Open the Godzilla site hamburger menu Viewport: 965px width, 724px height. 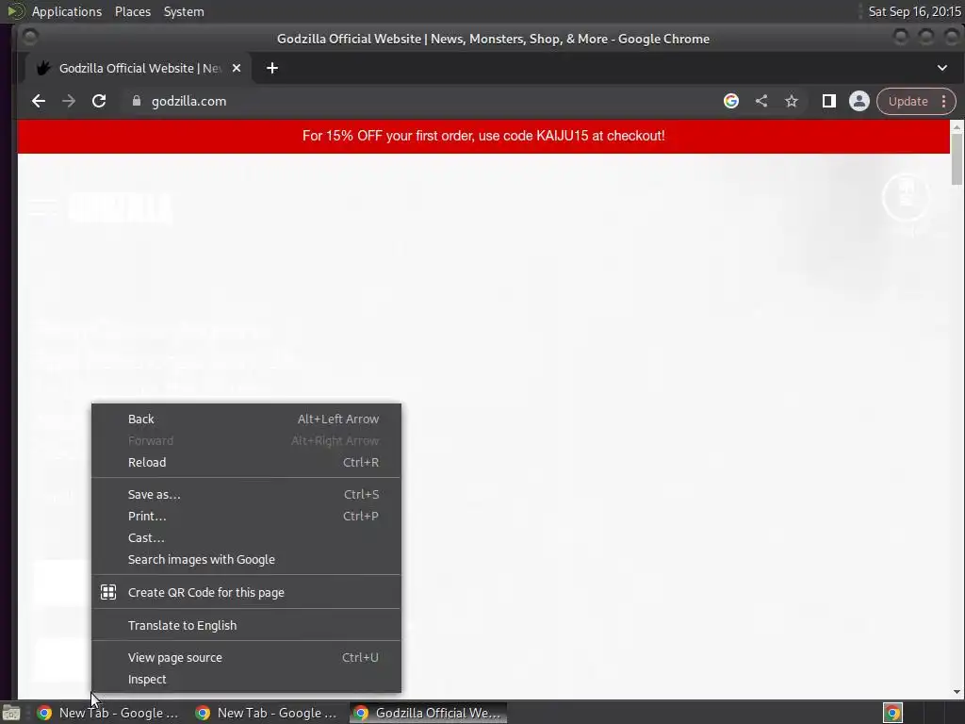(x=42, y=206)
